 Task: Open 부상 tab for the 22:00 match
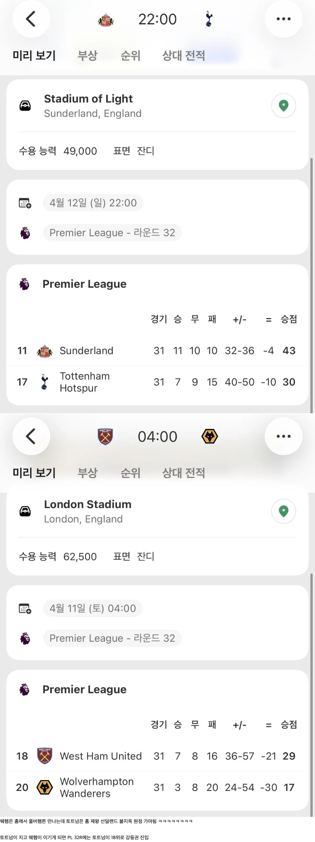[x=87, y=55]
